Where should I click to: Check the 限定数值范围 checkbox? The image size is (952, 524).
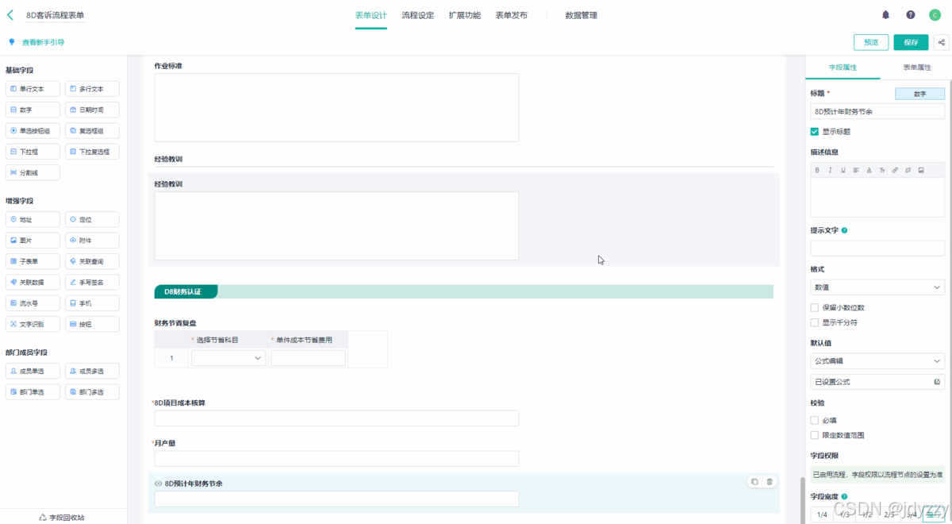click(815, 435)
